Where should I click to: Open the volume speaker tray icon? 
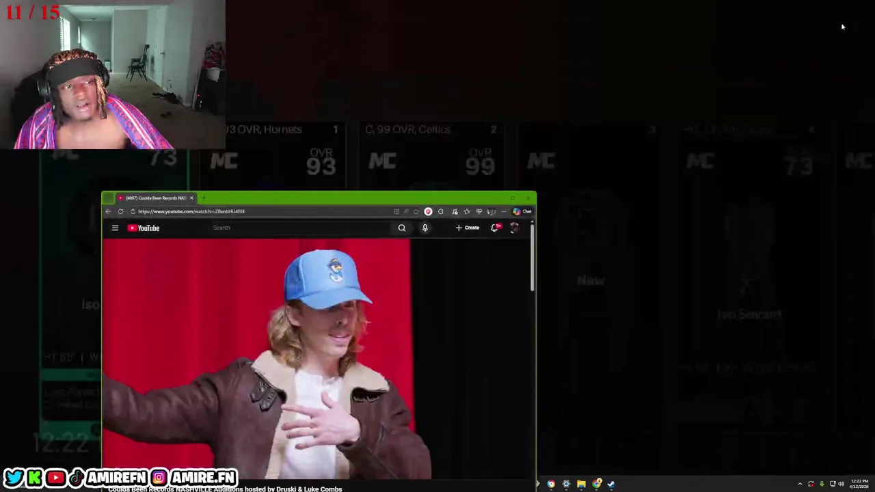842,484
